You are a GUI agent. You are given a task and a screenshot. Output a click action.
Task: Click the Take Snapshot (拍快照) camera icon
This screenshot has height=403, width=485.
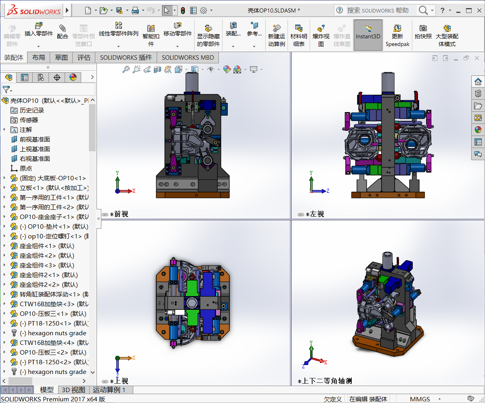tap(423, 28)
